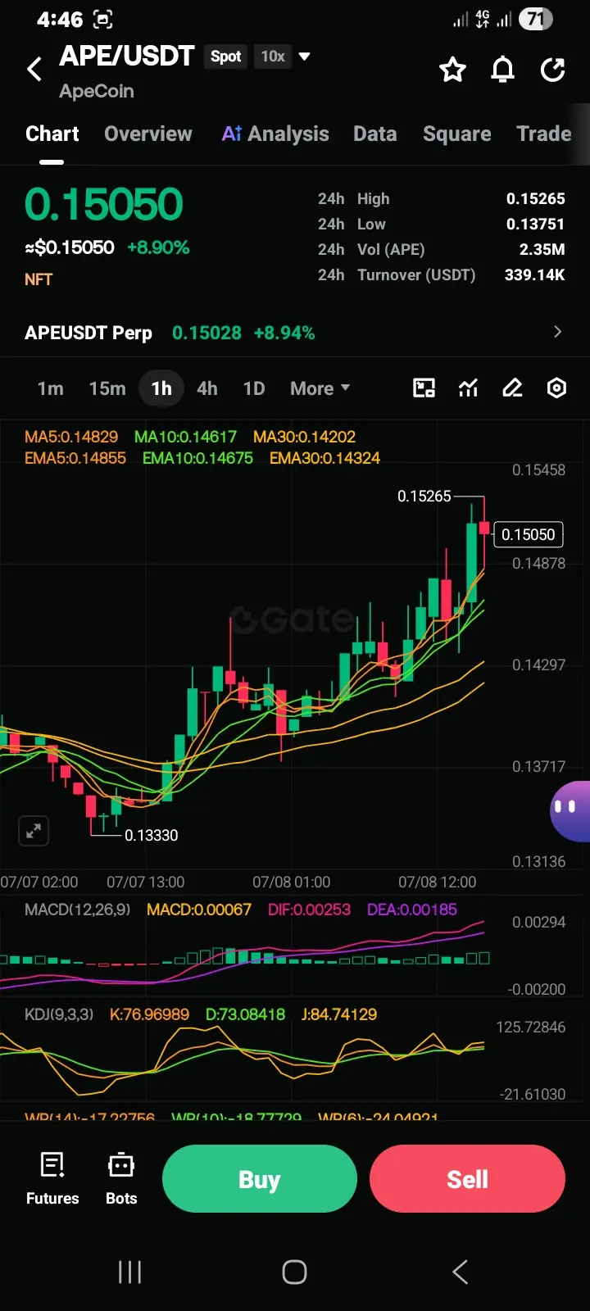This screenshot has width=590, height=1311.
Task: Open the AI Analysis tab
Action: (275, 134)
